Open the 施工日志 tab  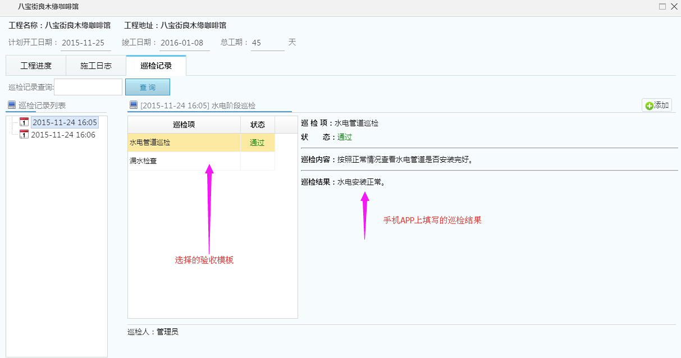tap(96, 66)
